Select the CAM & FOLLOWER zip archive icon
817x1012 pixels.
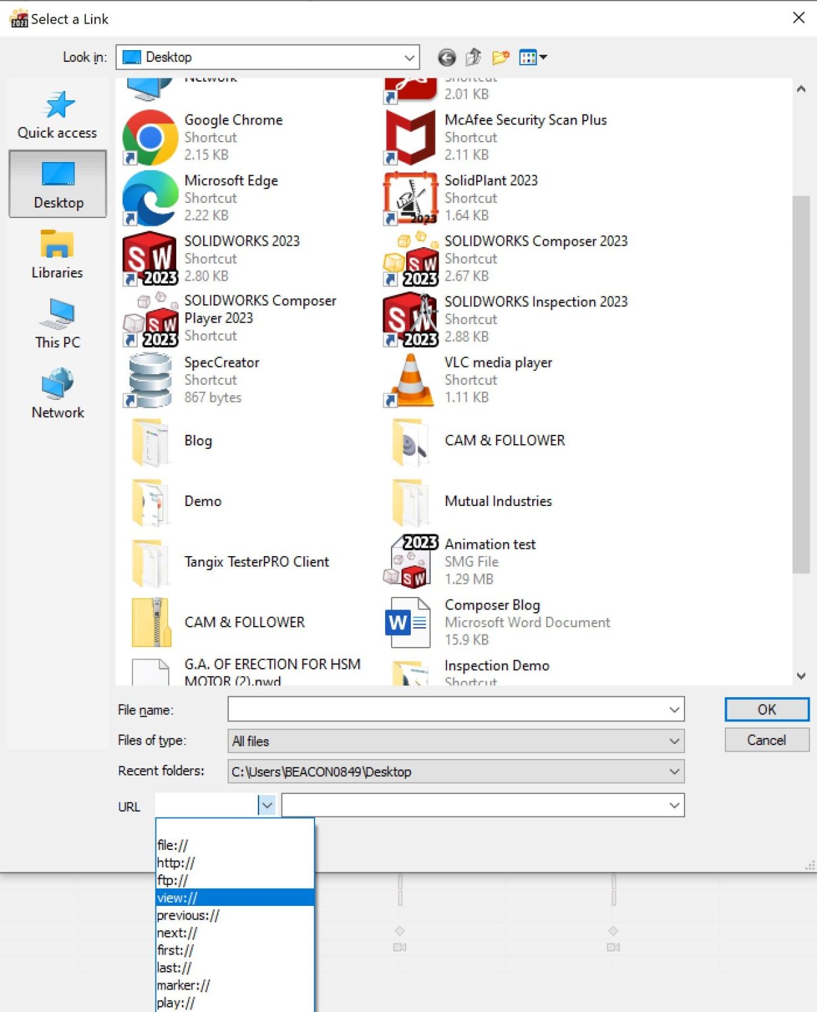pos(151,623)
